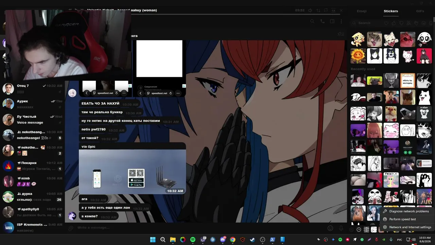Open the GIFs tab
Screen dimensions: 435x245
coord(420,11)
